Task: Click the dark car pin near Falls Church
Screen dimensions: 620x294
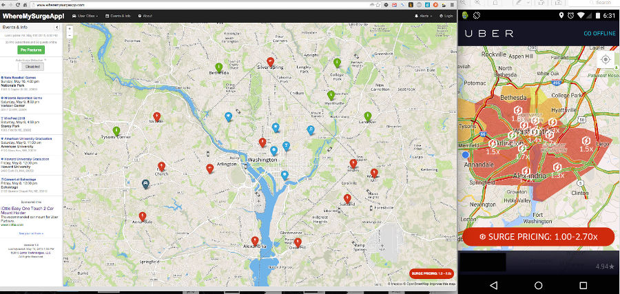Action: coord(145,184)
